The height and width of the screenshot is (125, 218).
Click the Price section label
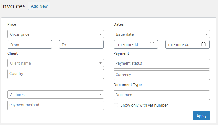(x=12, y=24)
